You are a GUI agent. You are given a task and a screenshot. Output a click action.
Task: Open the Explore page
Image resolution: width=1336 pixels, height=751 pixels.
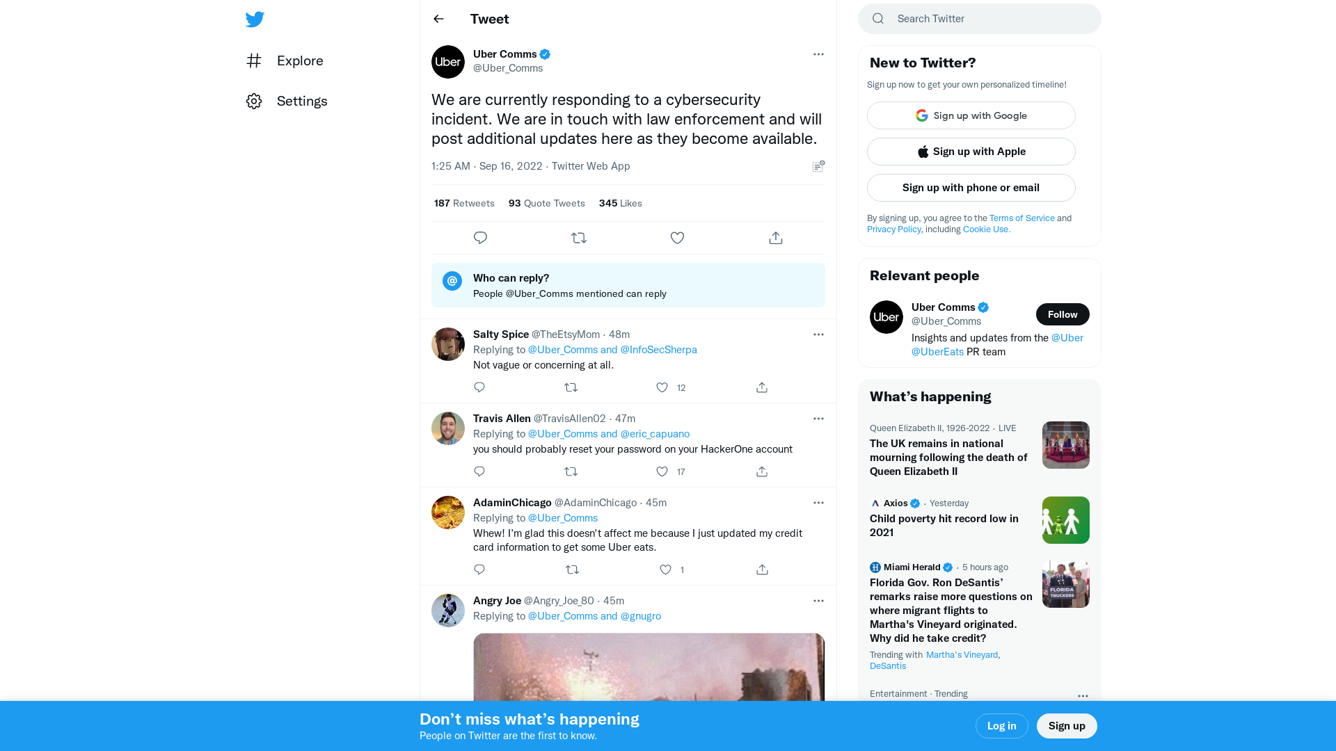(x=299, y=60)
